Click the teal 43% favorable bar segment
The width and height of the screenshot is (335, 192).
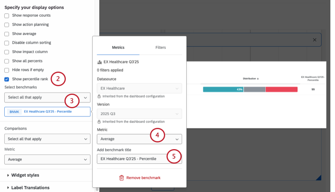(223, 89)
